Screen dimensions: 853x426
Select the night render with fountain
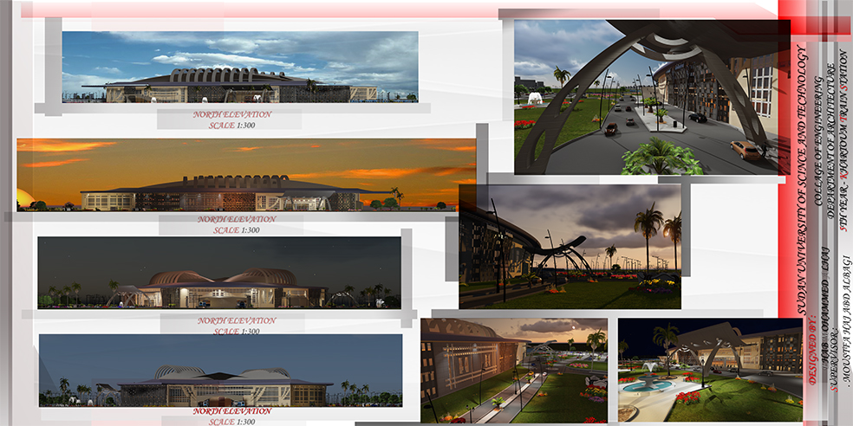pos(709,371)
